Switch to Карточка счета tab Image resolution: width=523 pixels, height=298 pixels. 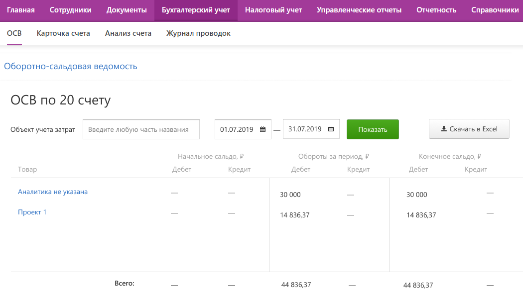pyautogui.click(x=63, y=33)
